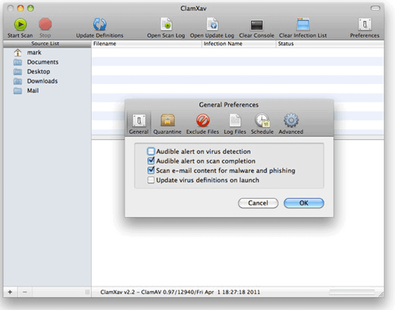Enable update virus definitions on launch

pos(151,180)
